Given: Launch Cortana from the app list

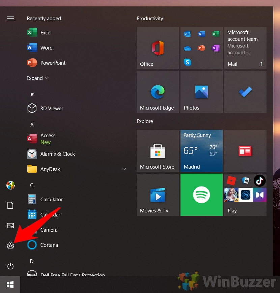Looking at the screenshot, I should point(49,245).
